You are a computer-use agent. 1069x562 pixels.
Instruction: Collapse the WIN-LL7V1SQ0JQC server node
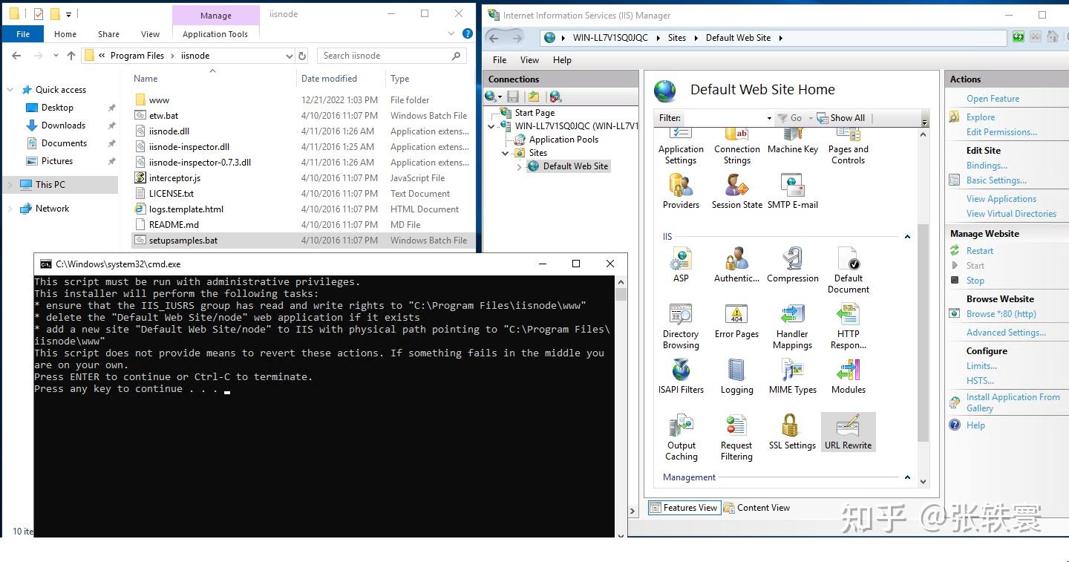coord(490,125)
